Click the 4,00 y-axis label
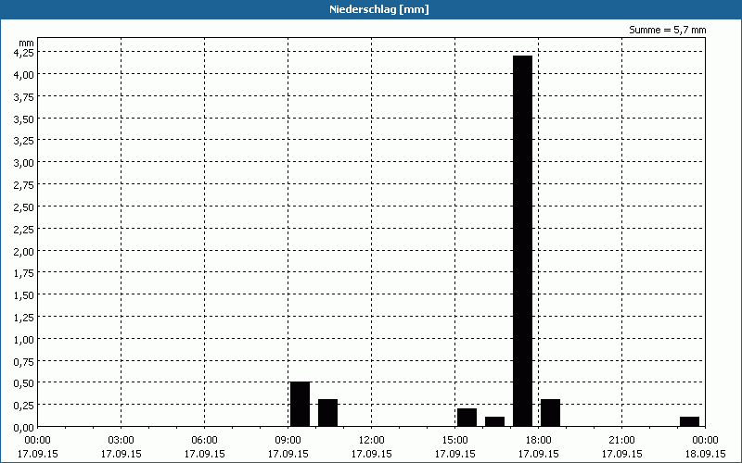The height and width of the screenshot is (463, 742). click(24, 75)
